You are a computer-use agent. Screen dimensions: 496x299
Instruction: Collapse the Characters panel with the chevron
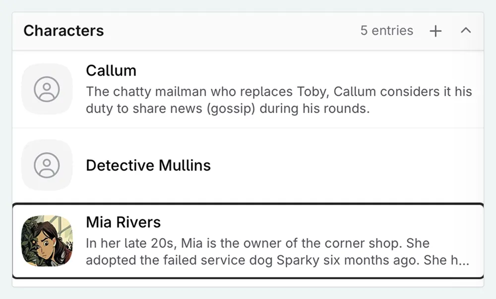(x=465, y=31)
